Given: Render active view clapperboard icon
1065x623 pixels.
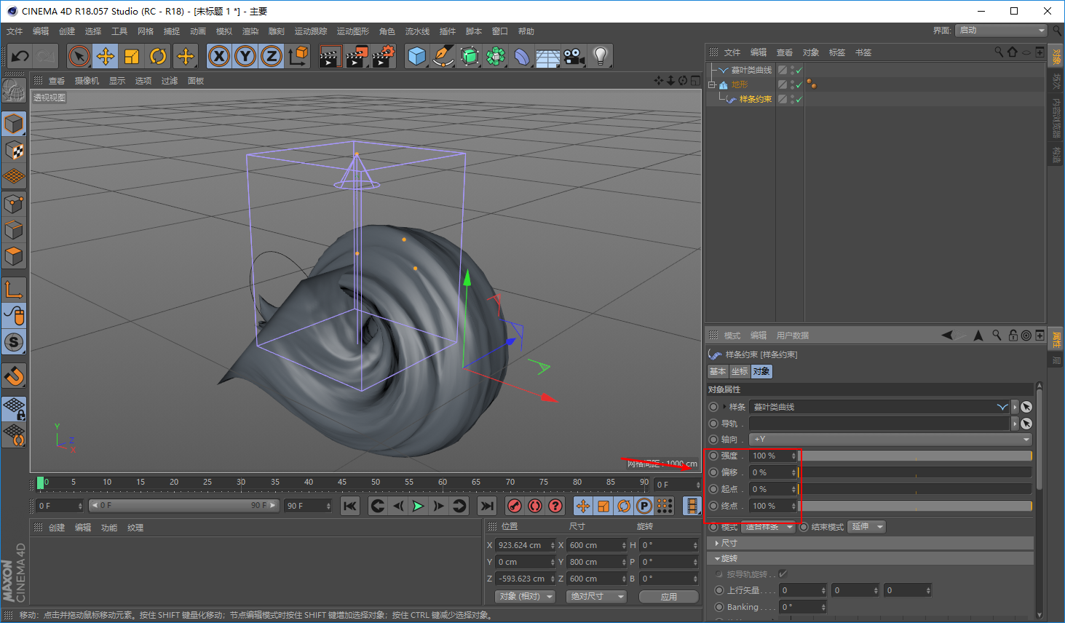Looking at the screenshot, I should click(x=330, y=56).
